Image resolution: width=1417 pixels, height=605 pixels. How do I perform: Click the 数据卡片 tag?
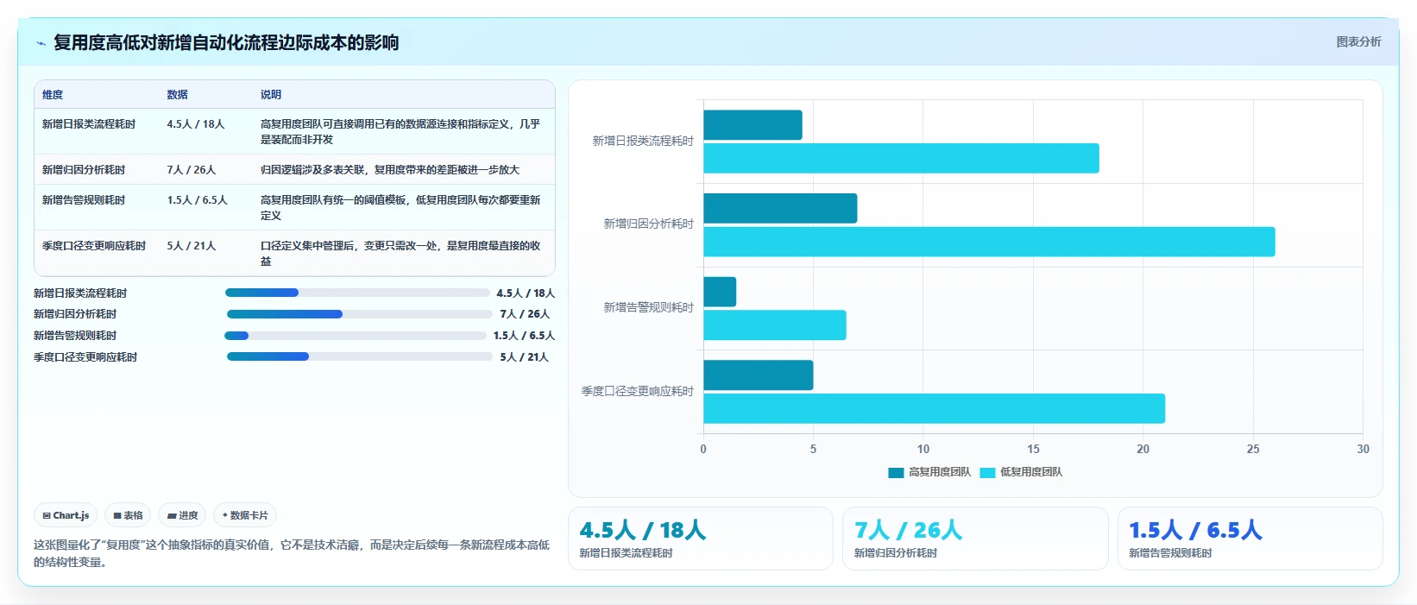(245, 515)
